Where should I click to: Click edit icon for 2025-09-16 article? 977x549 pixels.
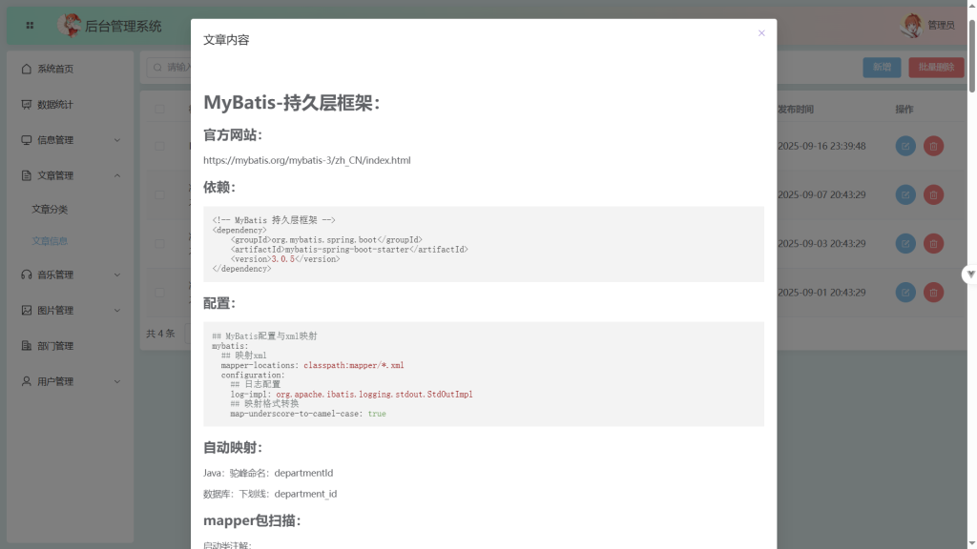(904, 146)
